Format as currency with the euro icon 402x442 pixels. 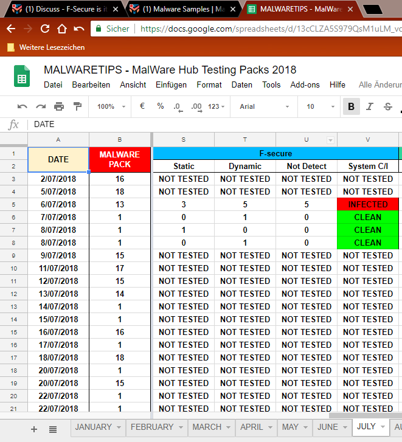pyautogui.click(x=142, y=106)
